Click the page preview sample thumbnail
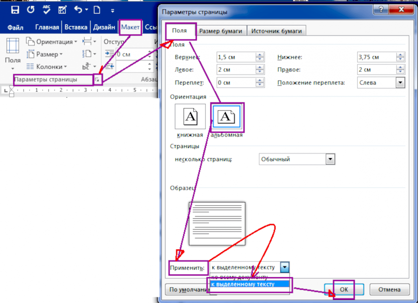 pos(217,224)
